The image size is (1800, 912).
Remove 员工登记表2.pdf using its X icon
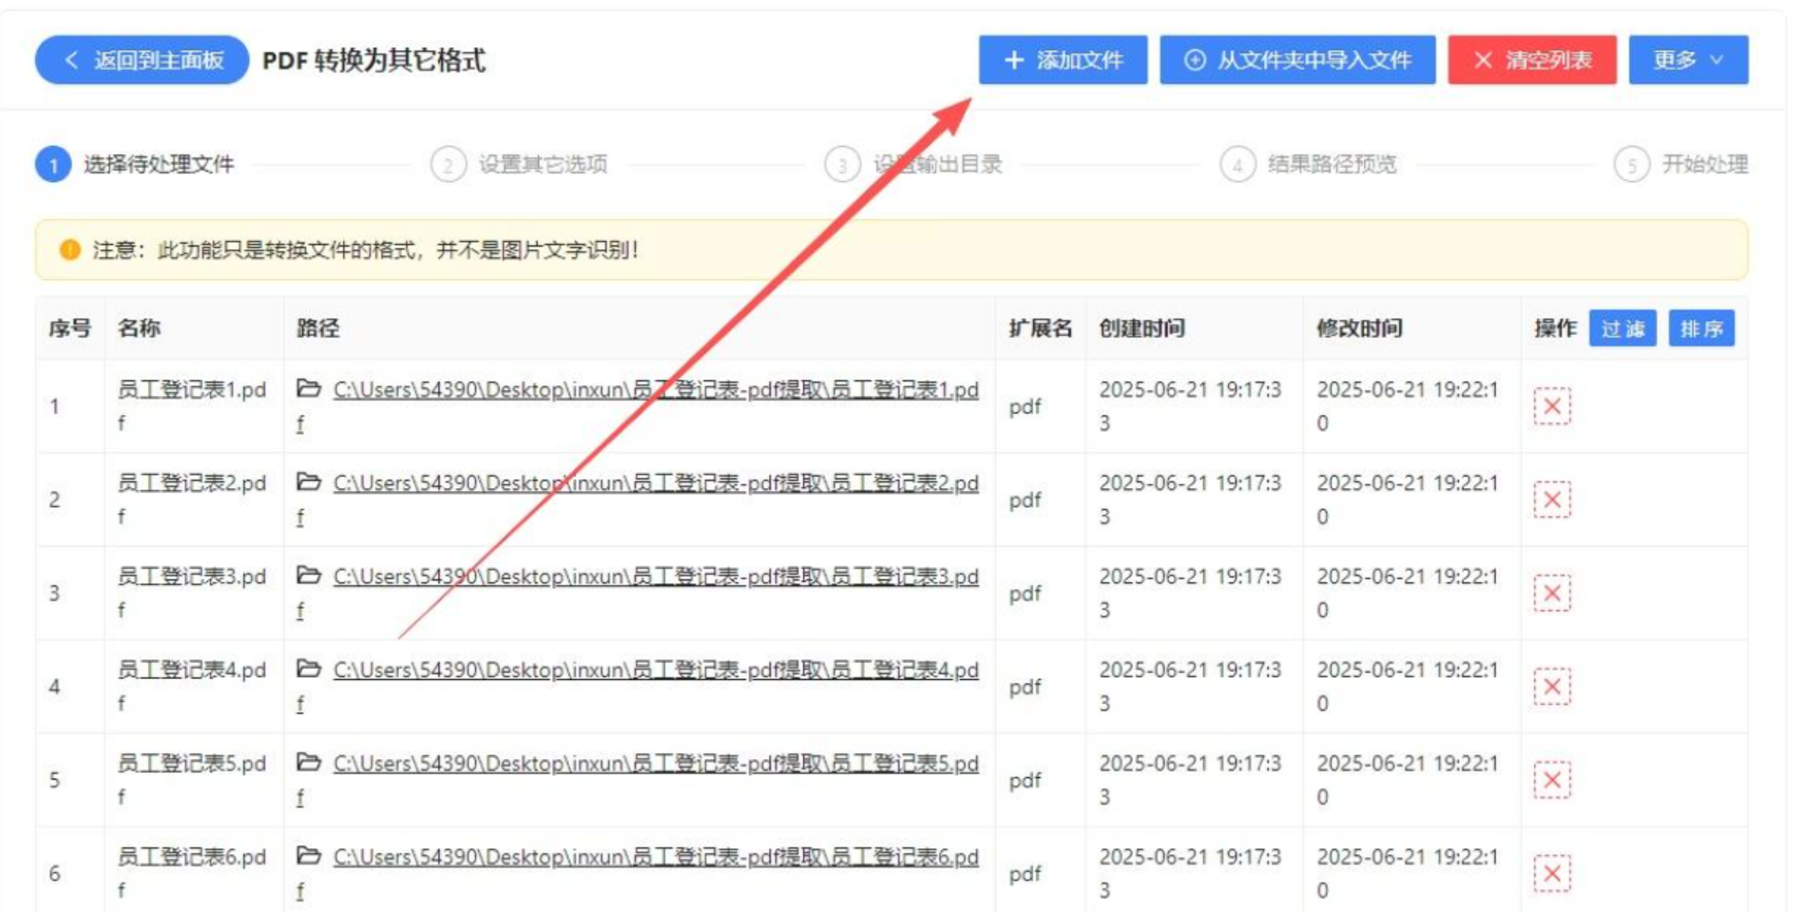(x=1551, y=500)
